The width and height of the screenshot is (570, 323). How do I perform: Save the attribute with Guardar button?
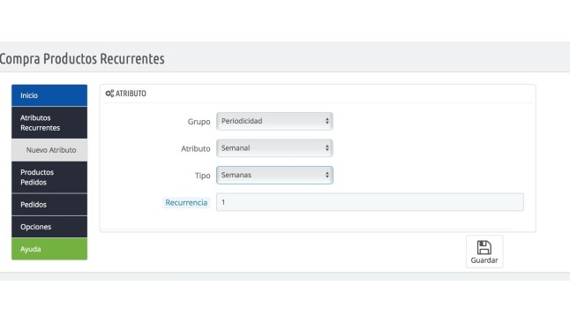[x=484, y=252]
